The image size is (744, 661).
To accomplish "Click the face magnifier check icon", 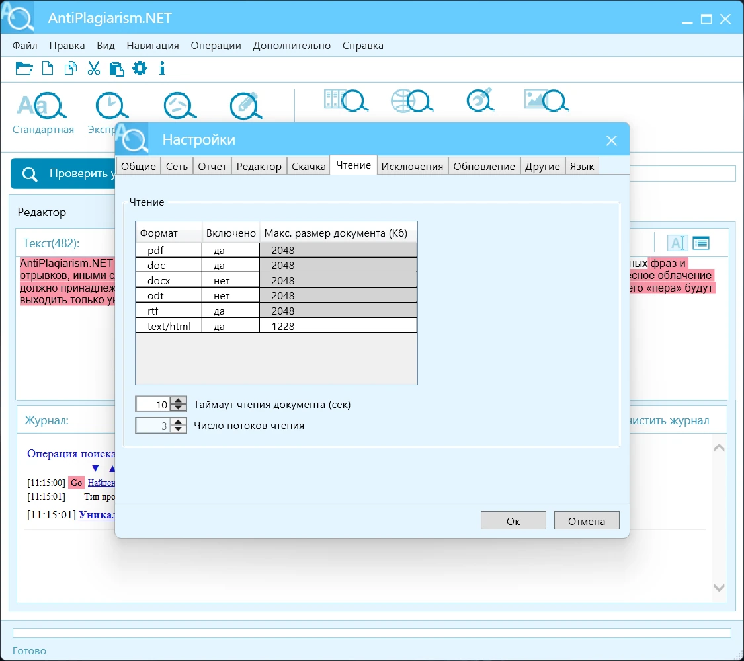I will (180, 105).
